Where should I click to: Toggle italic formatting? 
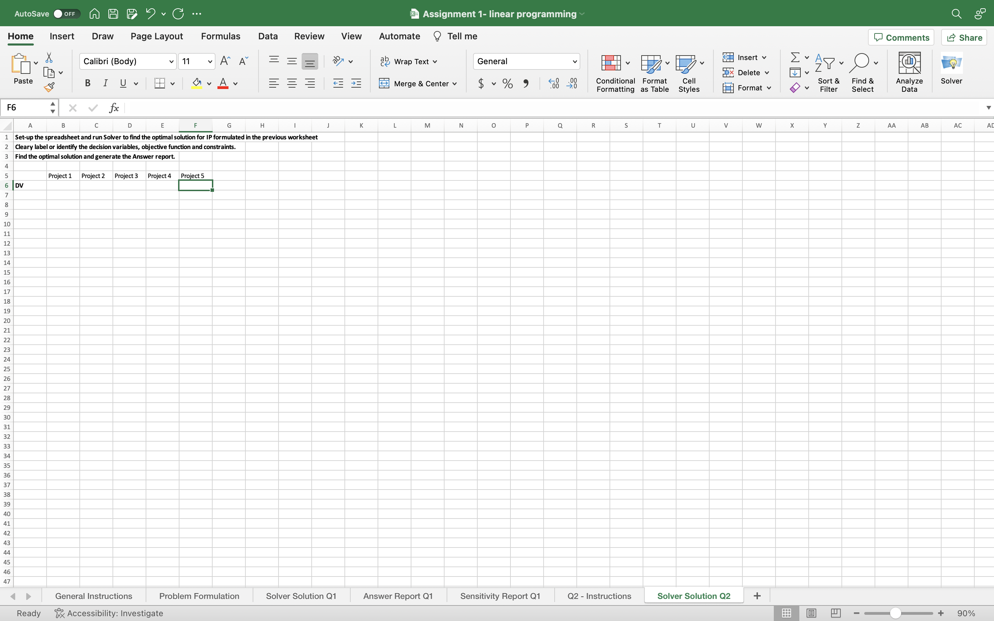tap(105, 83)
